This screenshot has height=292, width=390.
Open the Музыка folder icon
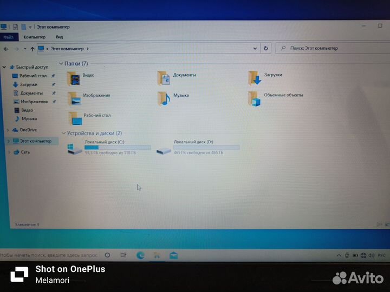[x=164, y=98]
